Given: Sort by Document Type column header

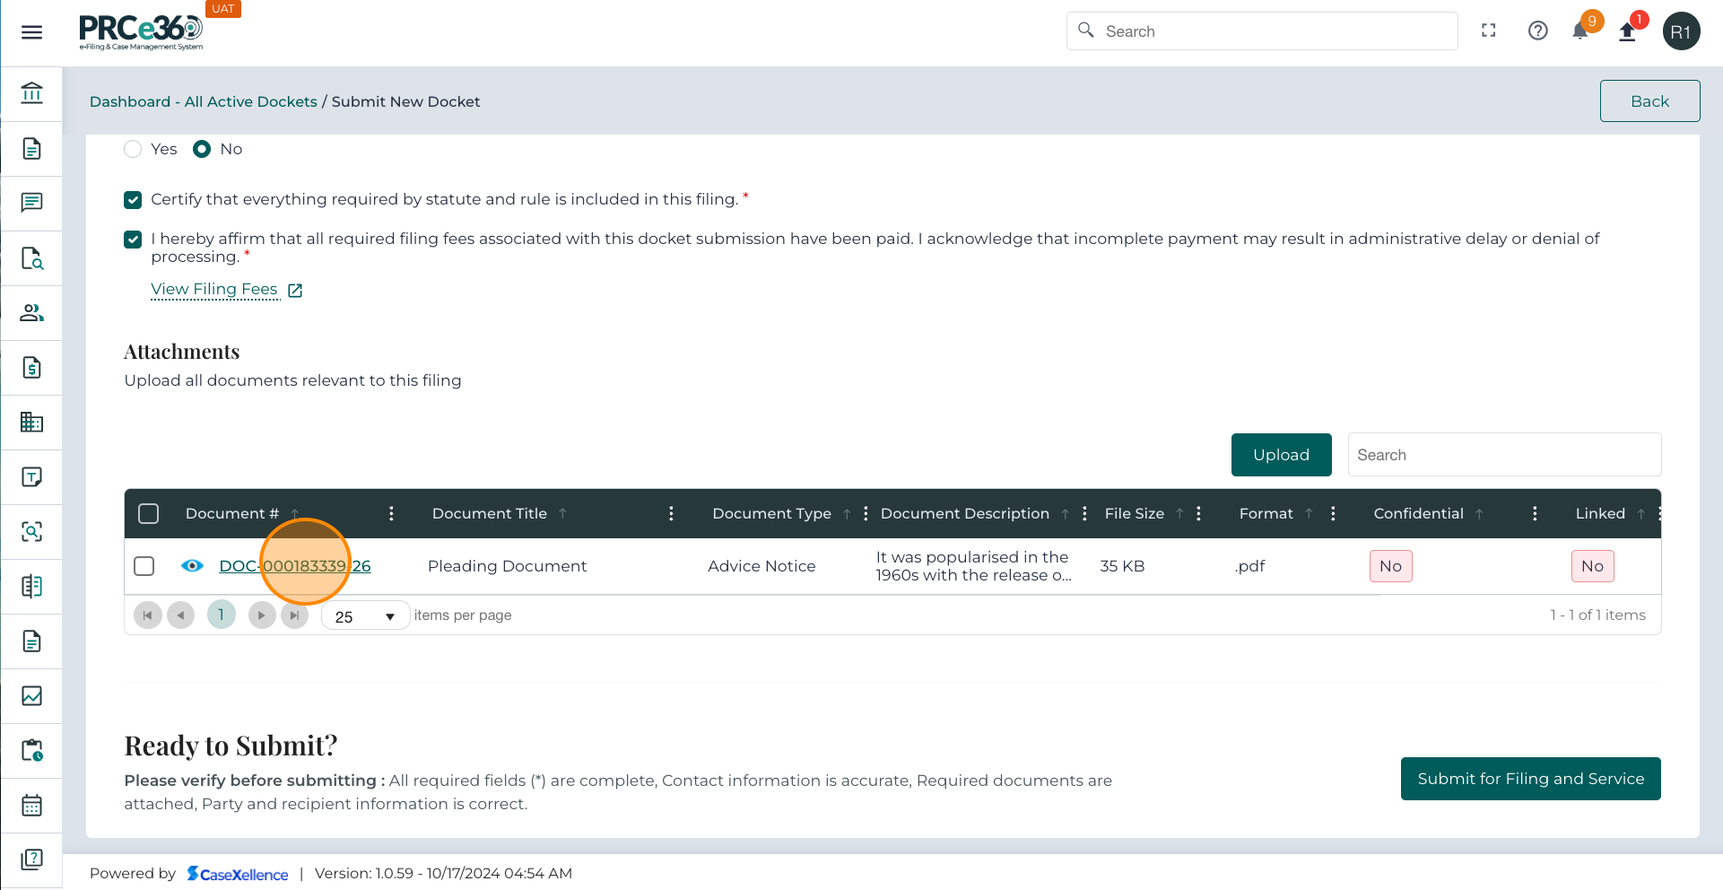Looking at the screenshot, I should [771, 513].
